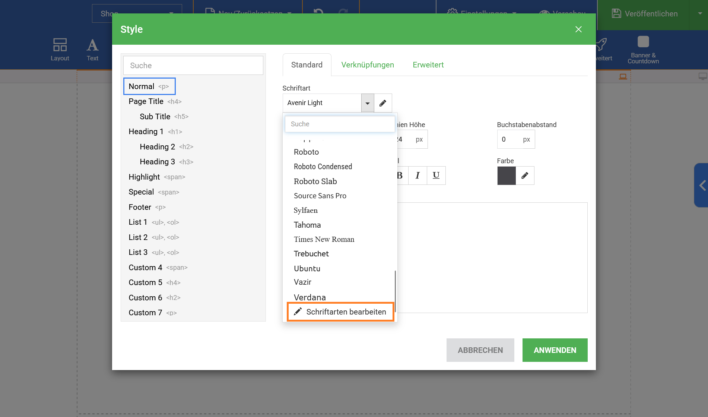Click Schriftarten bearbeiten link
The width and height of the screenshot is (708, 417).
[340, 312]
